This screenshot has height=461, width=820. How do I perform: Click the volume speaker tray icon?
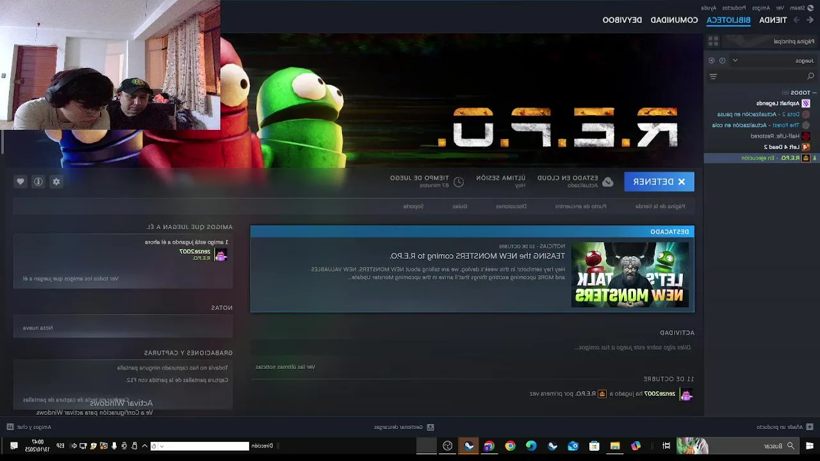pyautogui.click(x=74, y=446)
